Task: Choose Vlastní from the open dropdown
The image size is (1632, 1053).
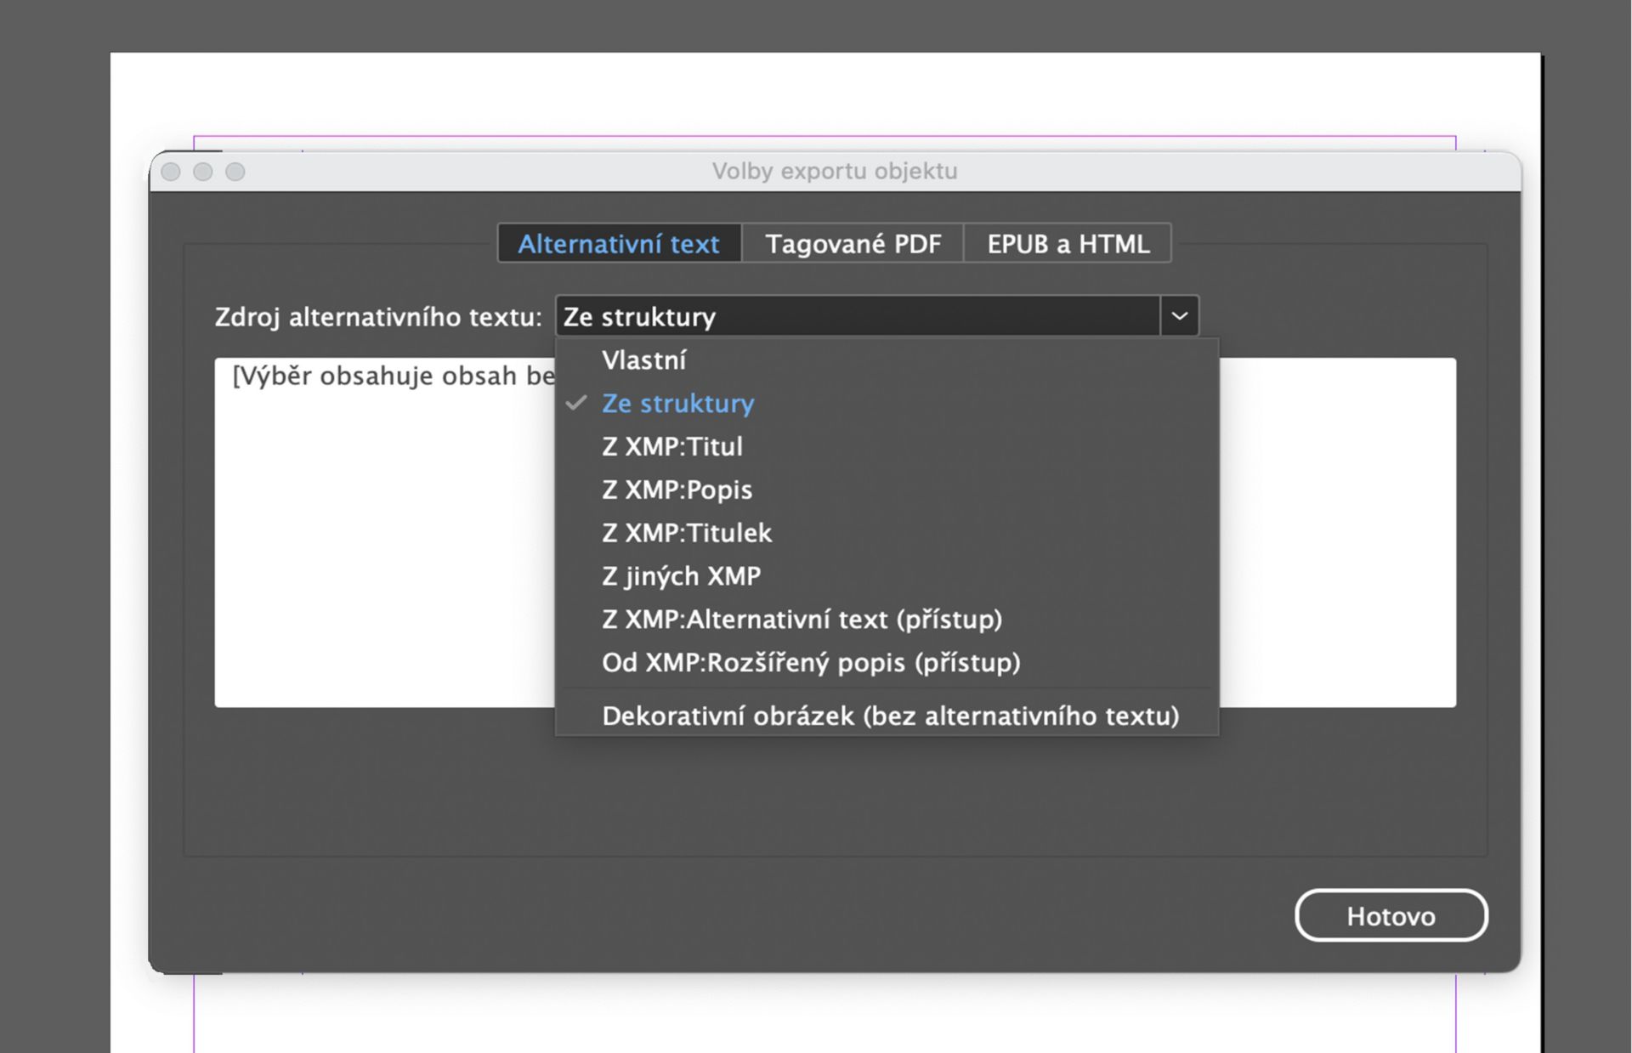Action: [643, 359]
